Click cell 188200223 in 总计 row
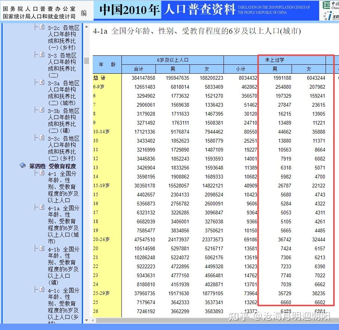Viewport: 339px width, 330px height. [212, 78]
